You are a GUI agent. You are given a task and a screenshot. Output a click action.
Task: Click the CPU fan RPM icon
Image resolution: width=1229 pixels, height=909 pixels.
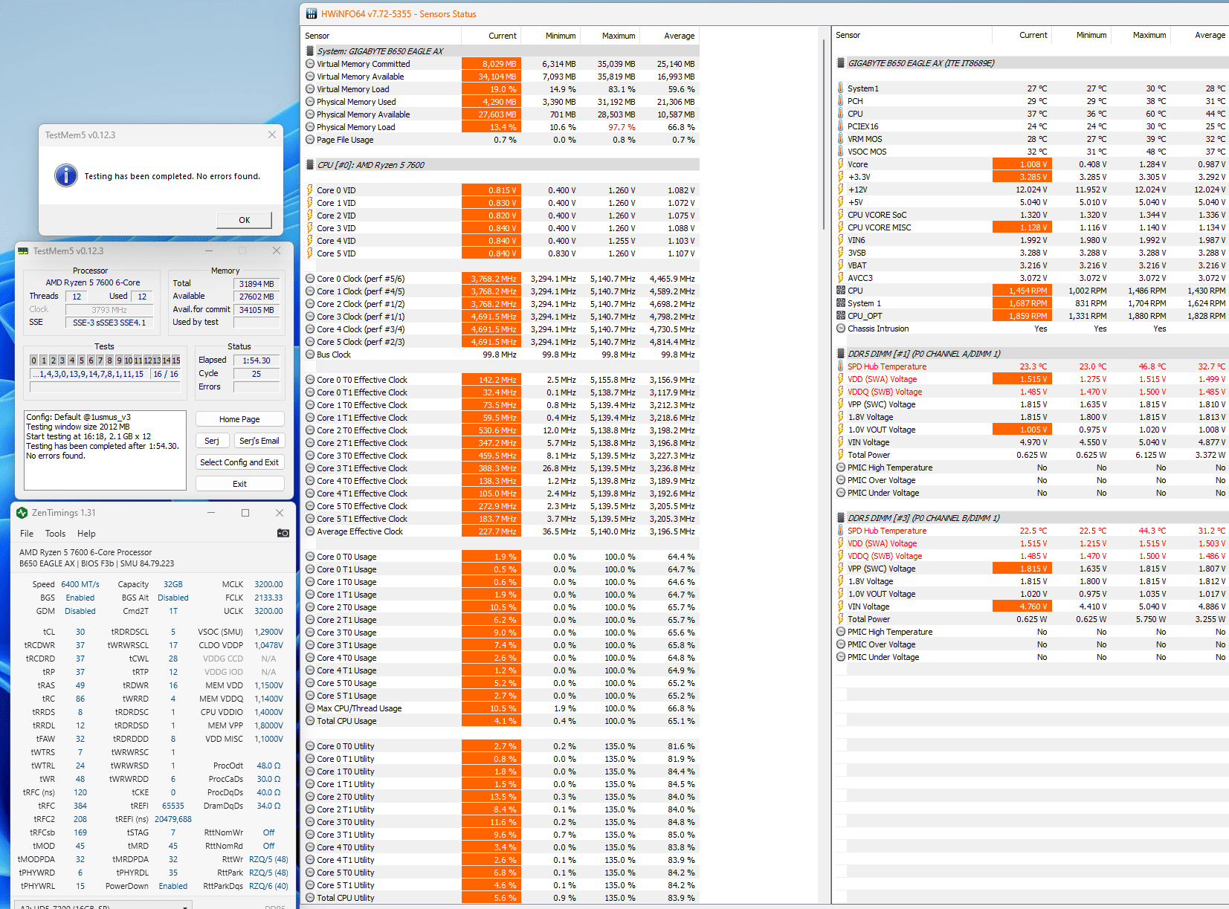(841, 291)
